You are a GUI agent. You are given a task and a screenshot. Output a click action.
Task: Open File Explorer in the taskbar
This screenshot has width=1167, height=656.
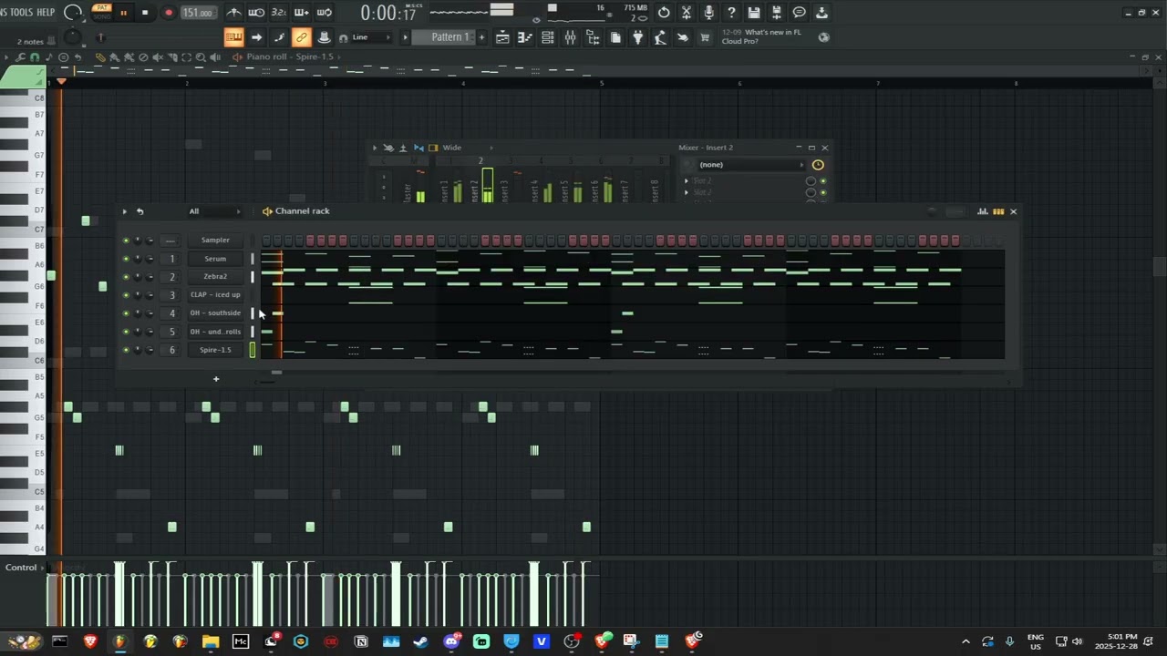coord(211,641)
